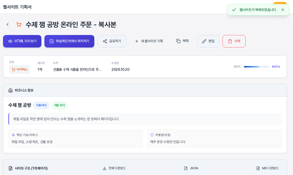Open HTML 미리보기 preview
This screenshot has height=175, width=293.
[x=22, y=41]
